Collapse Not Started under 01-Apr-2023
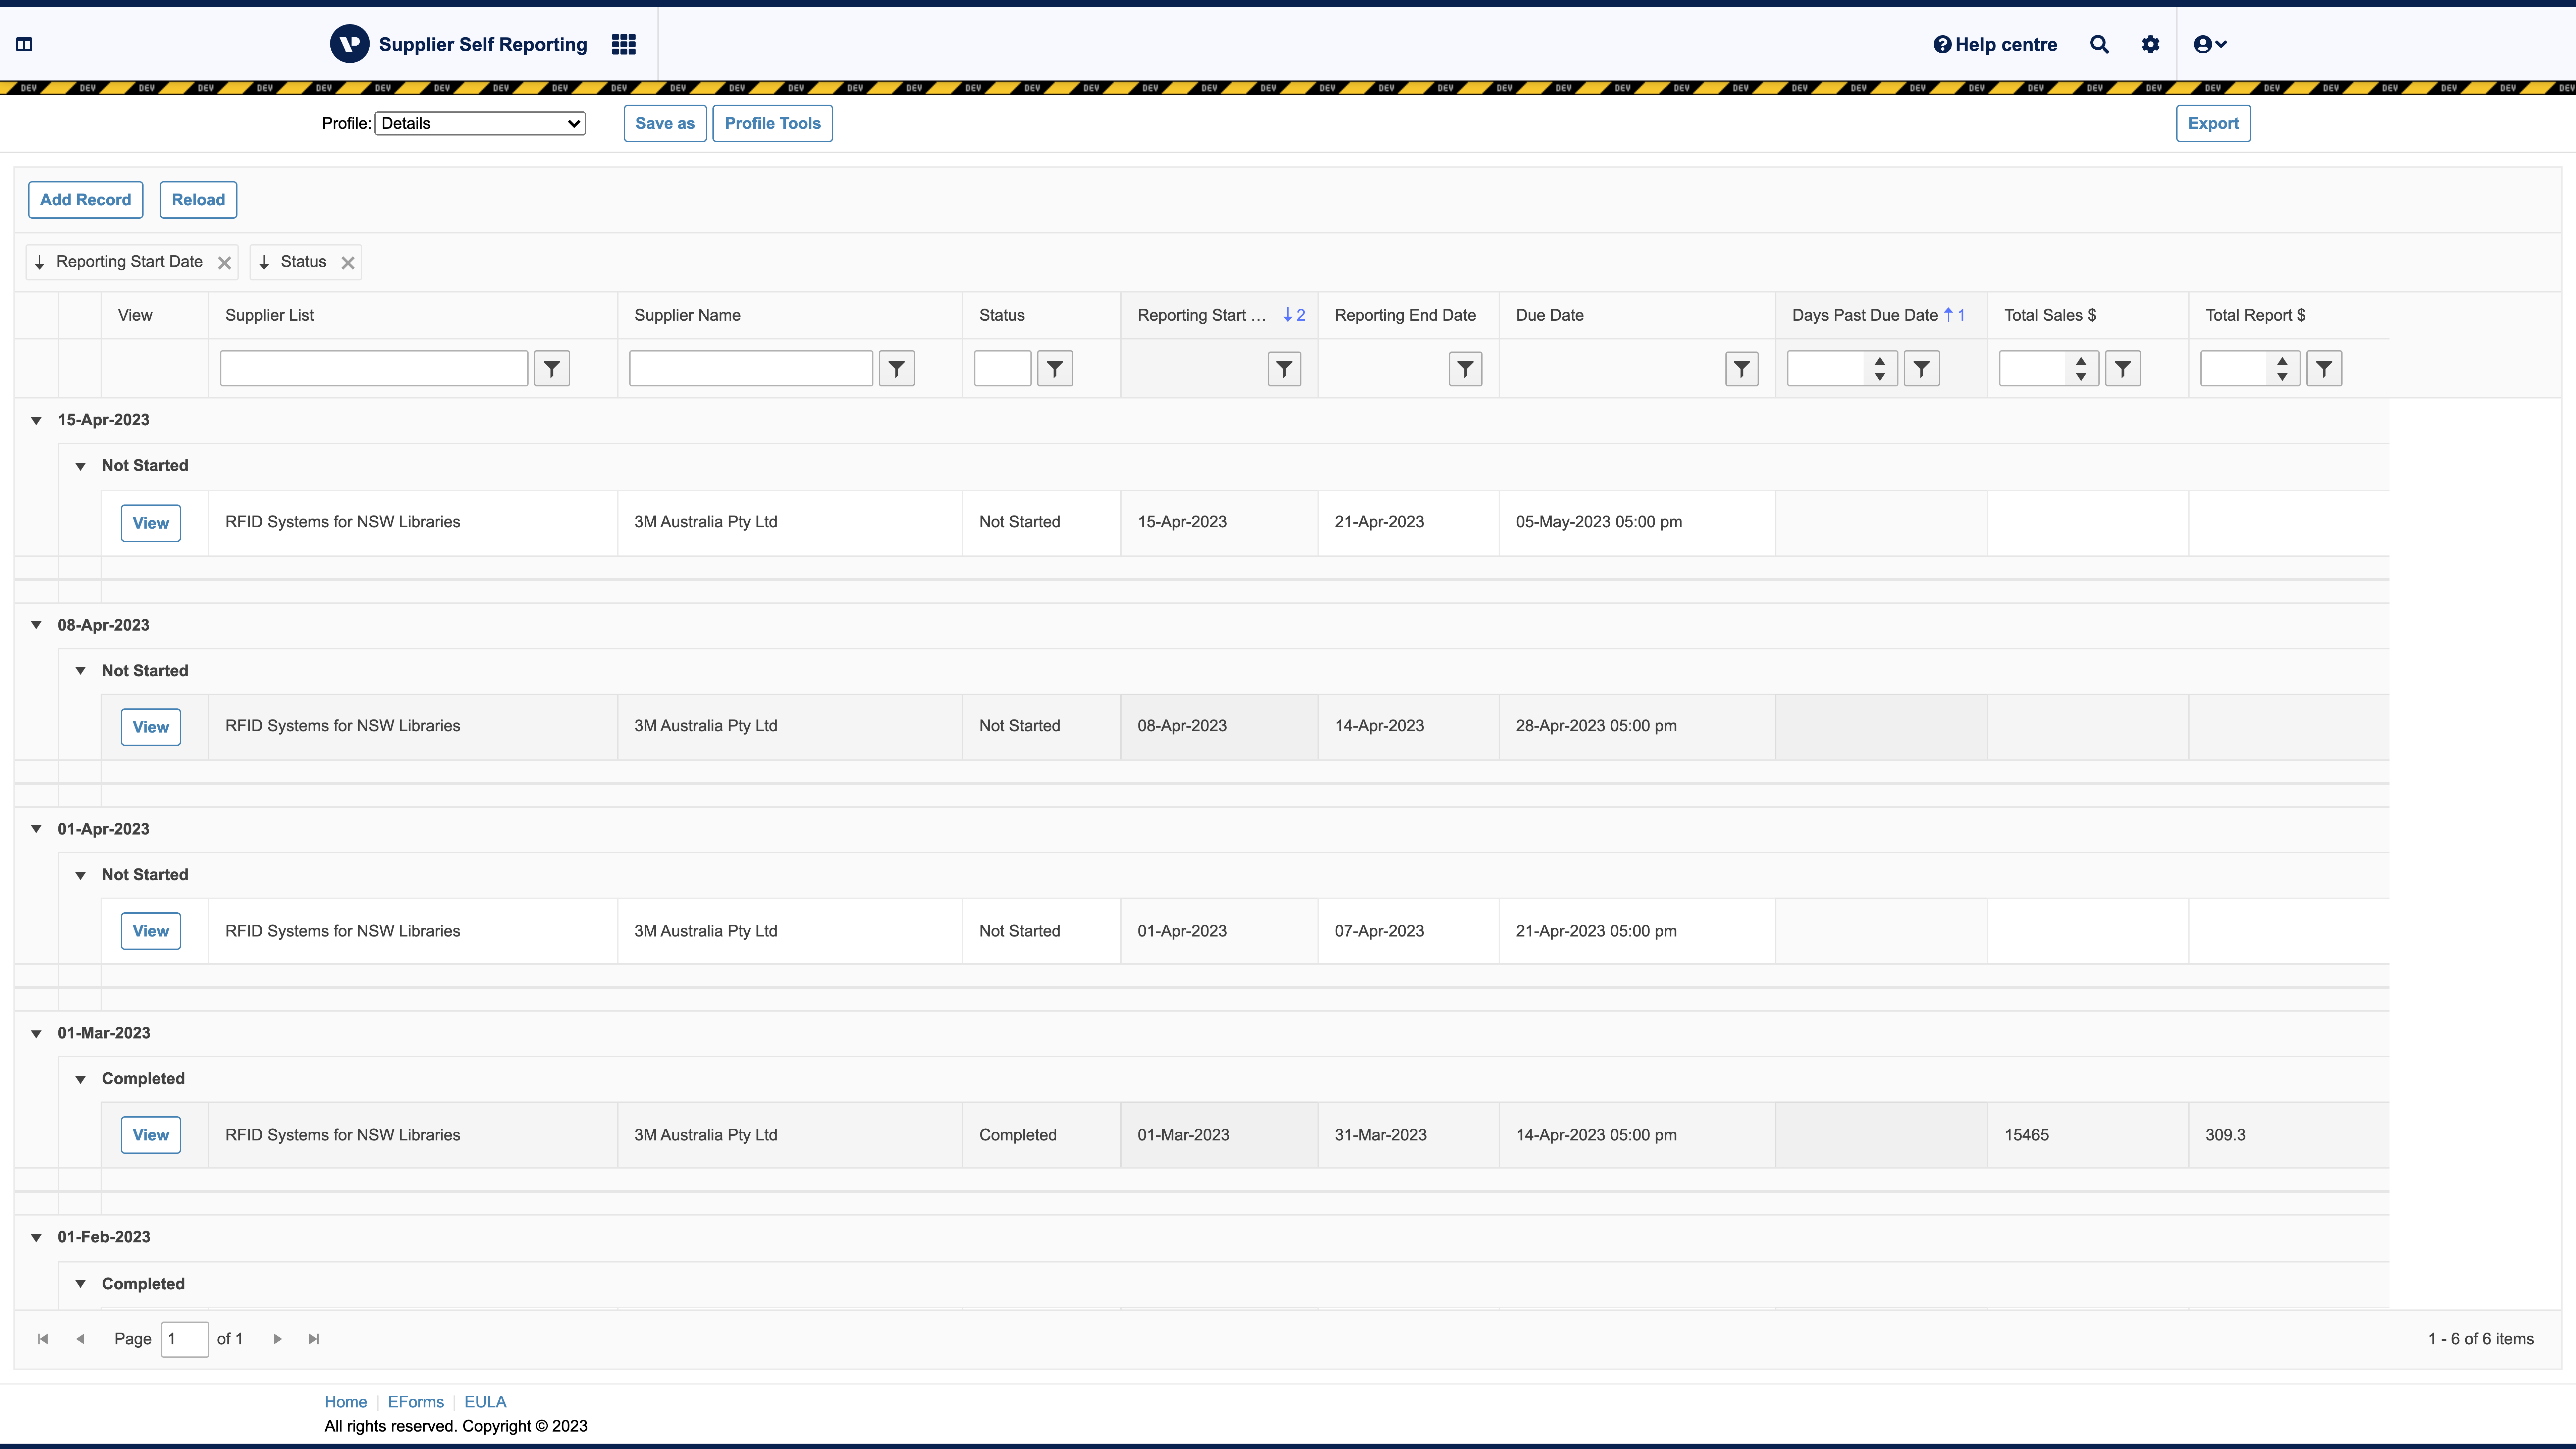The width and height of the screenshot is (2576, 1449). [x=80, y=875]
